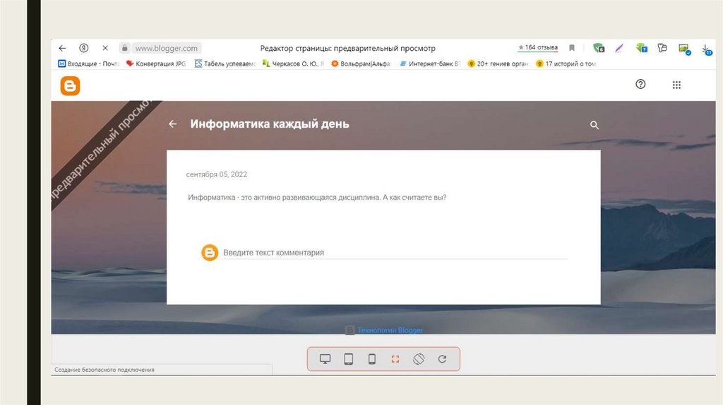Click the orange Blogger logo

(70, 85)
